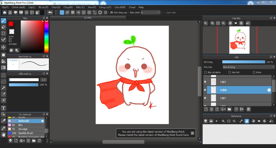Click the cloud icon in top toolbar

click(5, 12)
